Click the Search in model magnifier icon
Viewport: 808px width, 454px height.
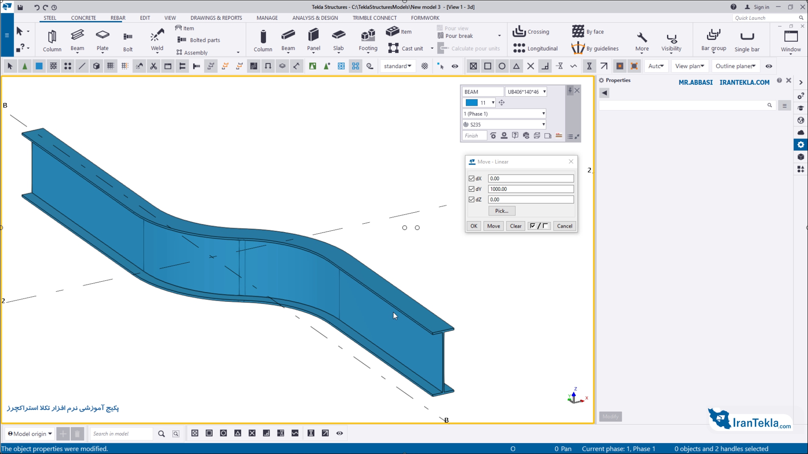point(162,434)
